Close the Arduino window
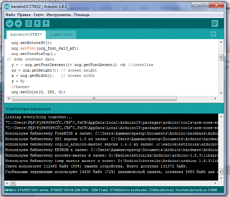Image resolution: width=230 pixels, height=197 pixels. click(216, 5)
